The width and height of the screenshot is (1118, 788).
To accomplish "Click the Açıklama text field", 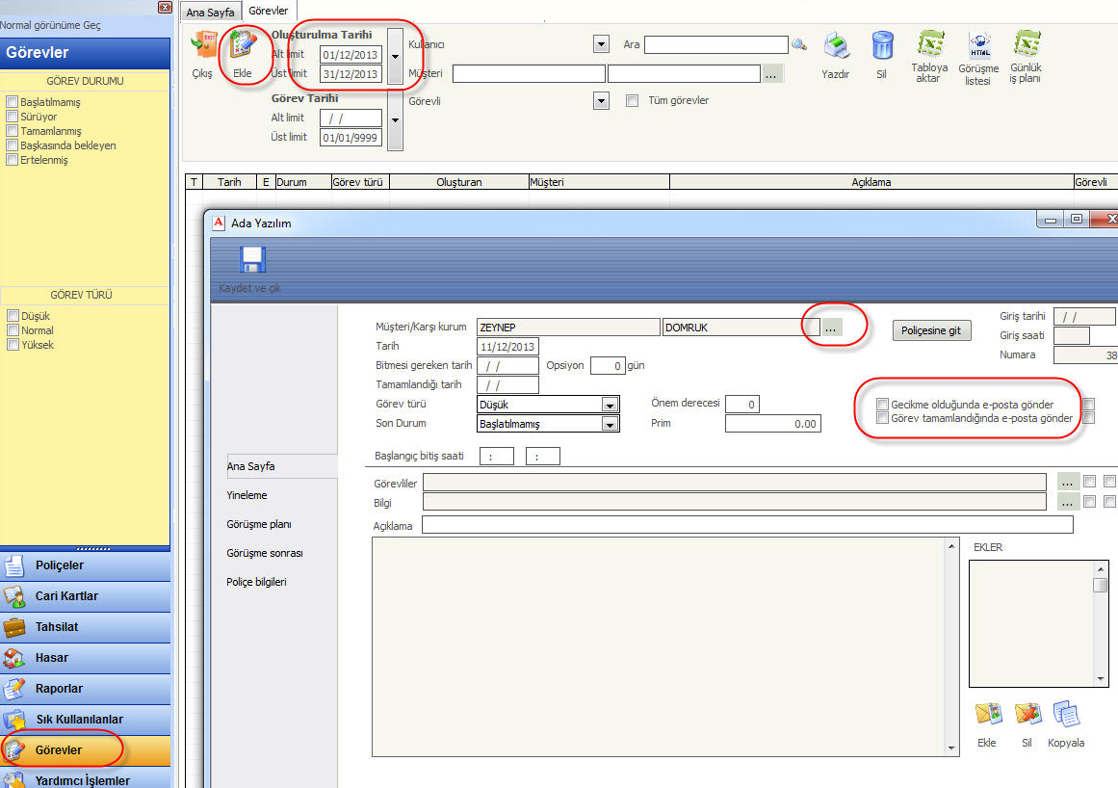I will tap(746, 525).
